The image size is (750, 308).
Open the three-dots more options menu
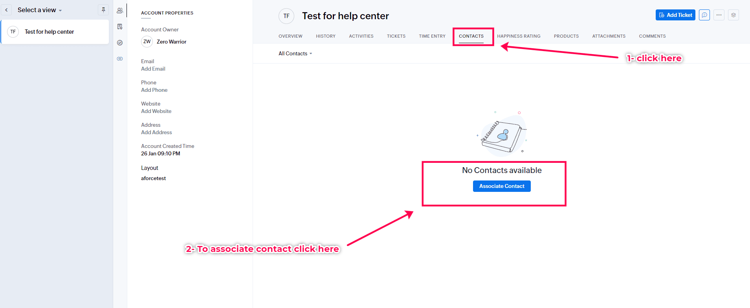pos(719,15)
